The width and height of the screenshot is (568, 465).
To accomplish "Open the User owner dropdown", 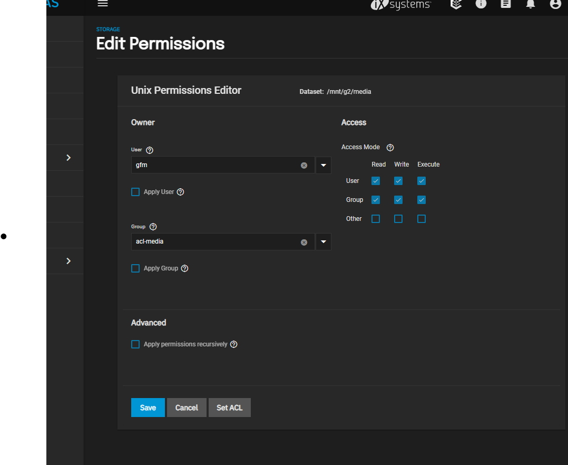I will pos(324,165).
